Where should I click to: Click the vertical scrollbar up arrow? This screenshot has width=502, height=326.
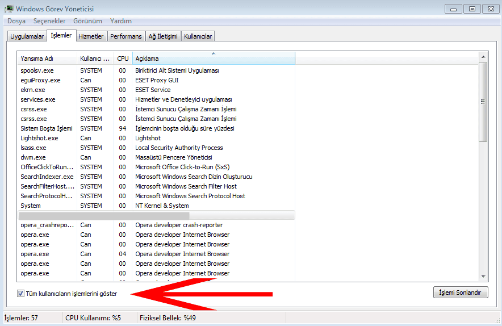click(x=483, y=57)
